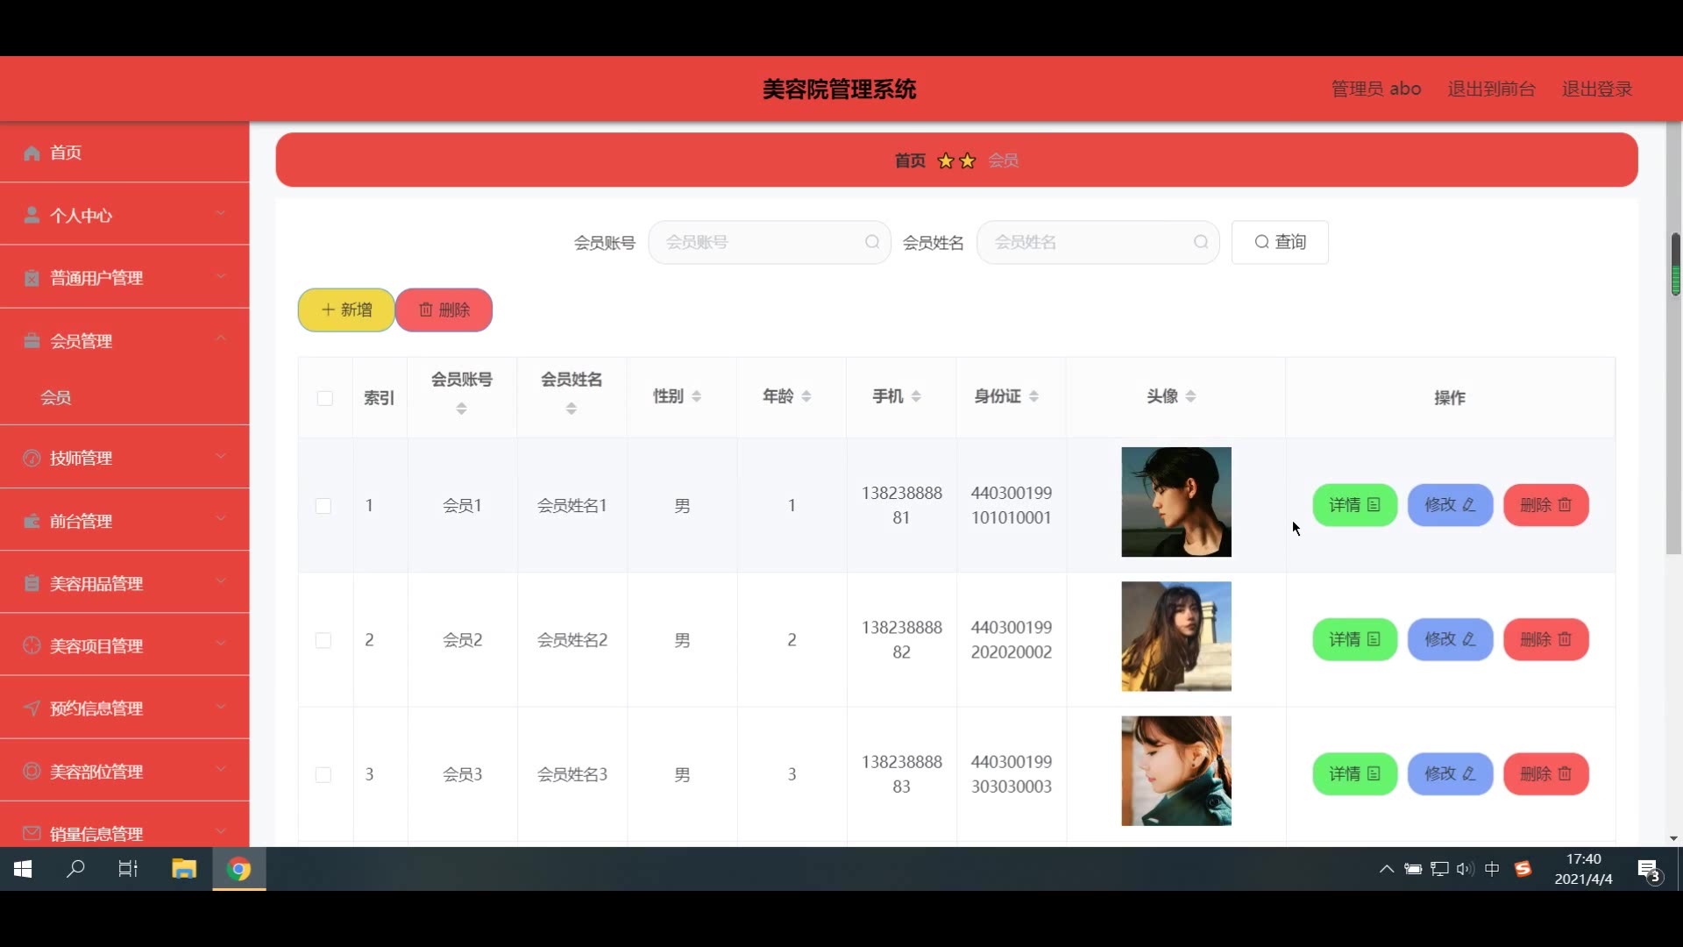Click 详情 for 会员3

(1354, 774)
